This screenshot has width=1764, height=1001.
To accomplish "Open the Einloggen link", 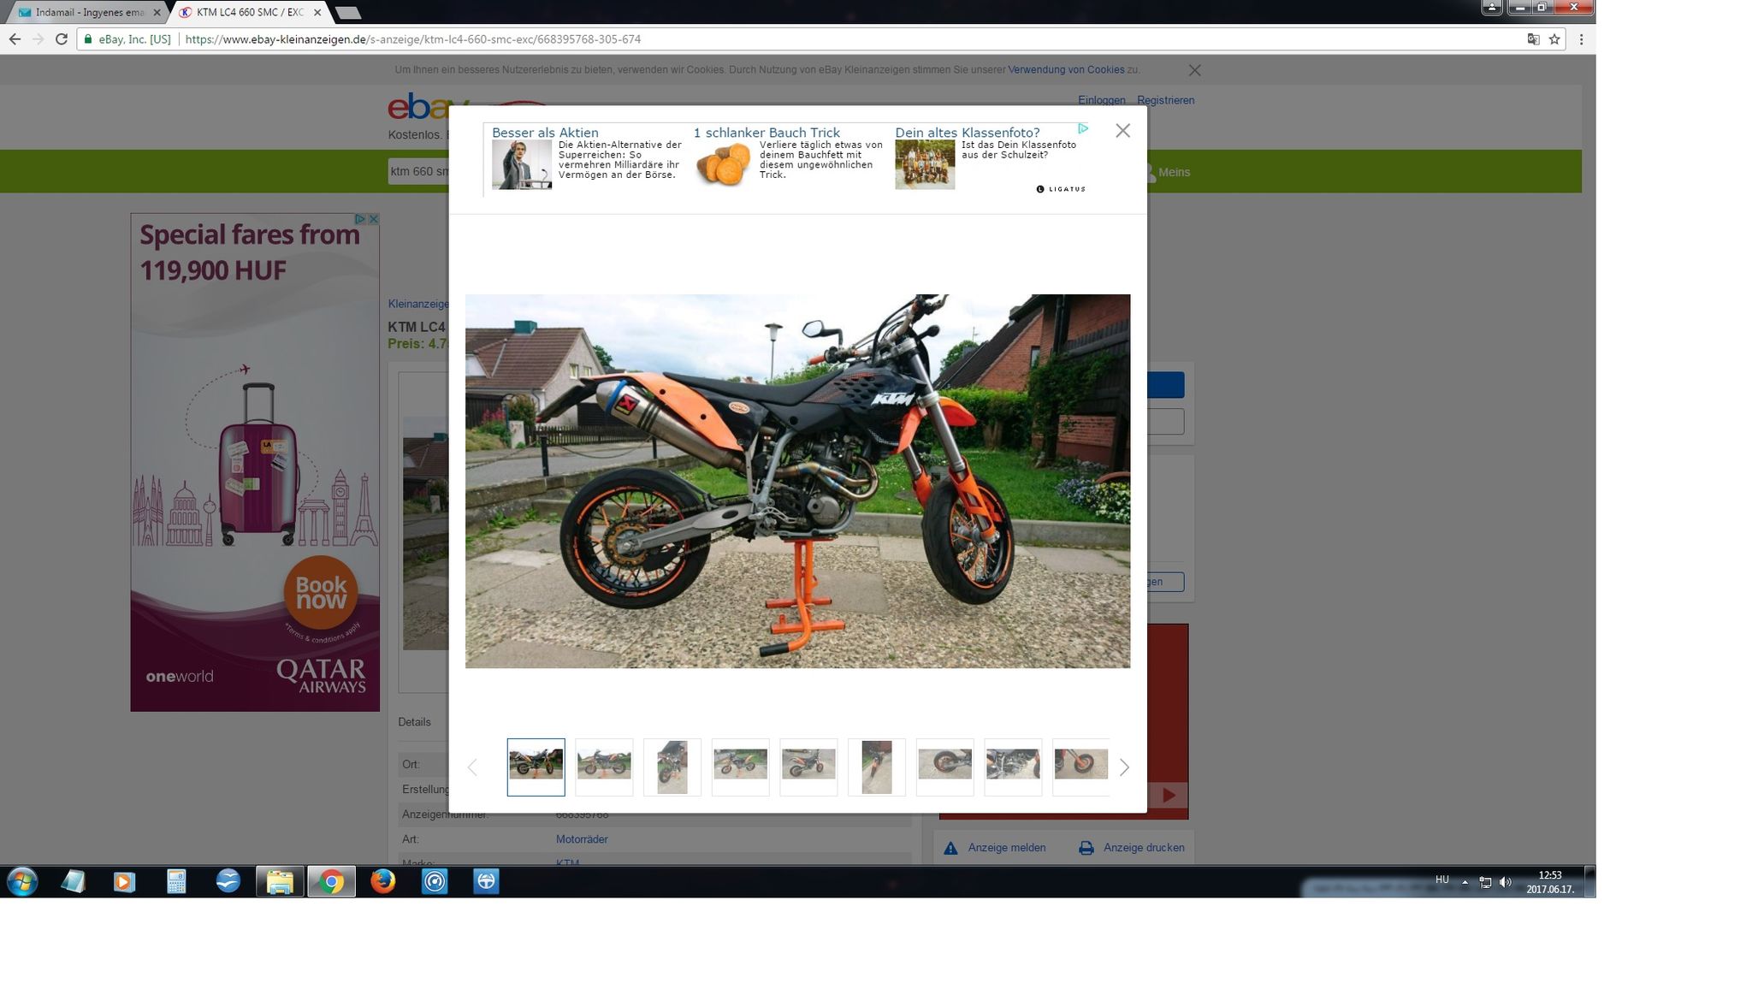I will point(1101,100).
